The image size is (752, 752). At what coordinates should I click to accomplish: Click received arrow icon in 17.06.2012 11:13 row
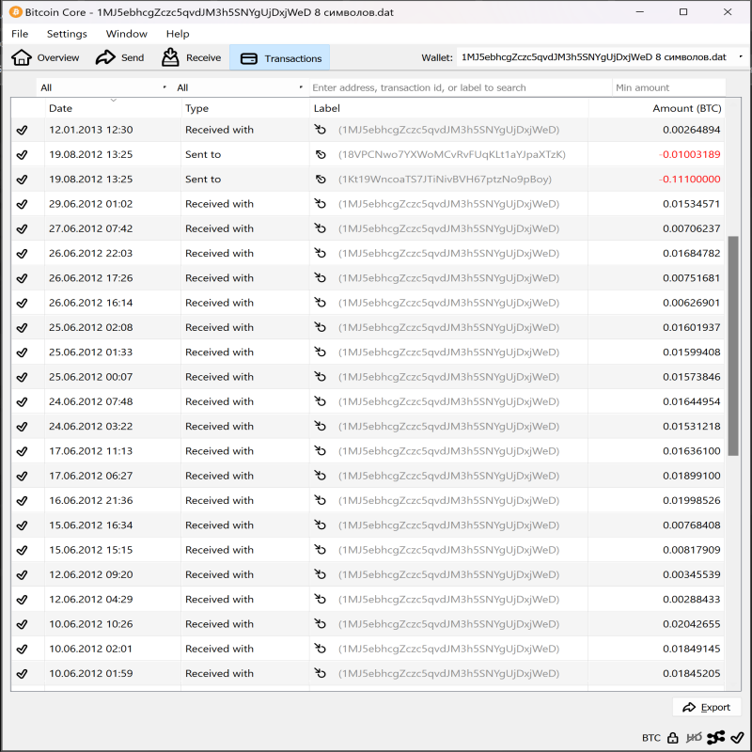pyautogui.click(x=320, y=450)
